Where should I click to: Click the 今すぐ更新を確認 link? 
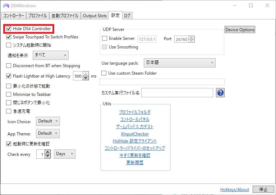point(135,155)
